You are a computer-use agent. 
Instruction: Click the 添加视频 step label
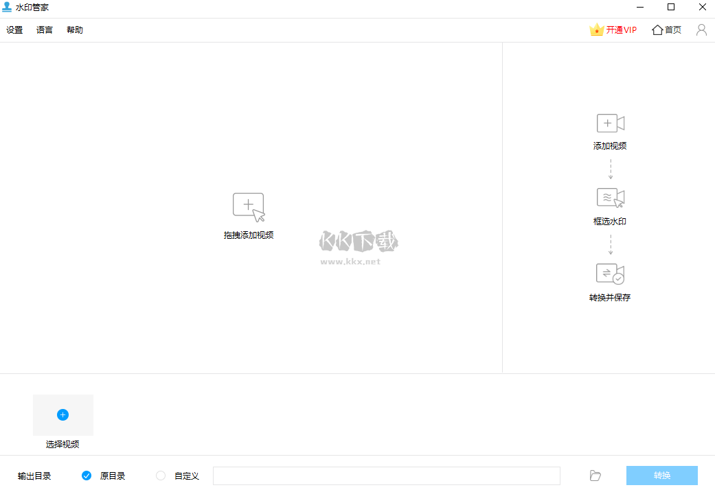tap(610, 145)
